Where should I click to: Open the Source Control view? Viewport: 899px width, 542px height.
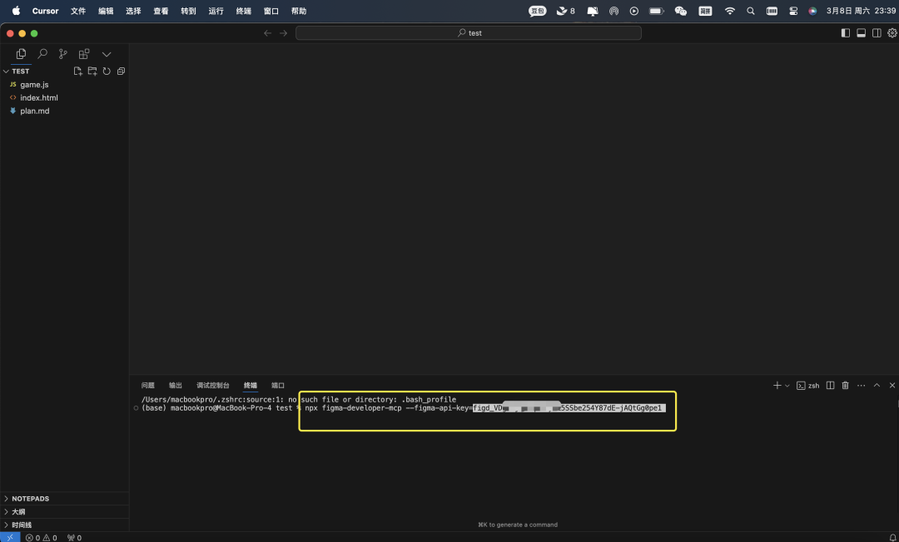[63, 54]
